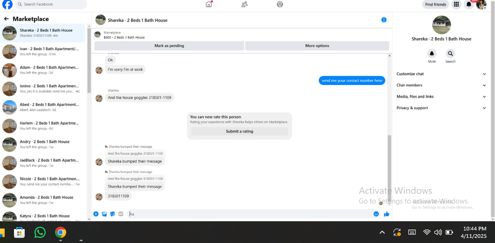Click the conversation list scrollbar
Viewport: 495px width, 243px height.
[x=89, y=60]
